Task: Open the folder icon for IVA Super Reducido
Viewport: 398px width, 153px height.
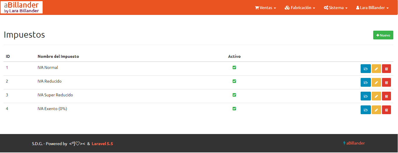Action: [x=366, y=96]
